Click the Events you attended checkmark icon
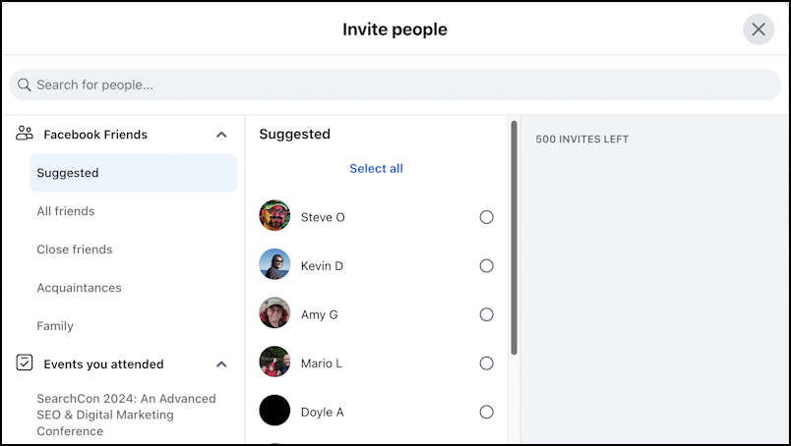 point(25,363)
